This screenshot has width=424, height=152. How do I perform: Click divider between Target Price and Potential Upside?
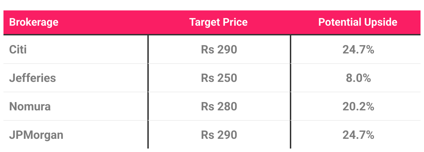[291, 92]
